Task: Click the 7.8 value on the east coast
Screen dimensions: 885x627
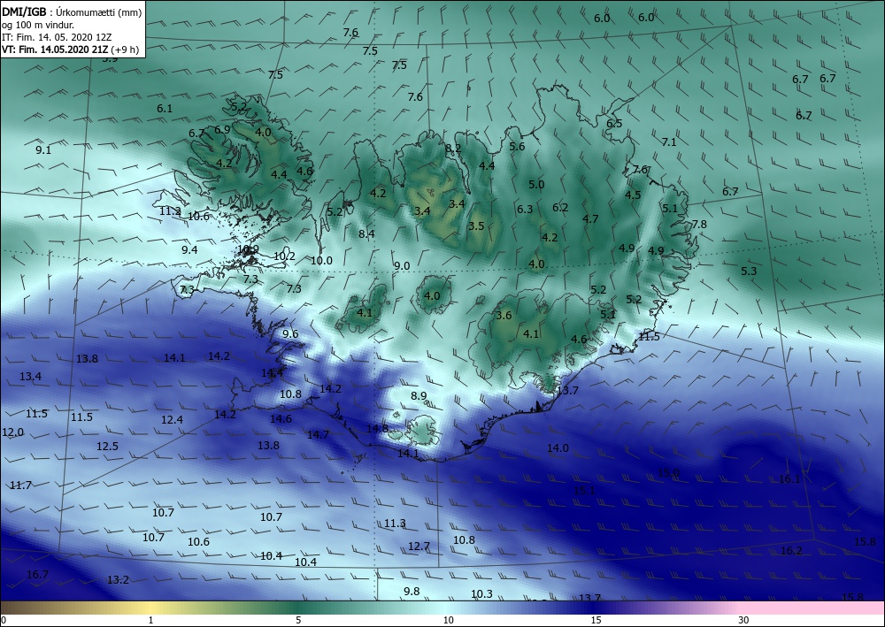Action: point(699,225)
